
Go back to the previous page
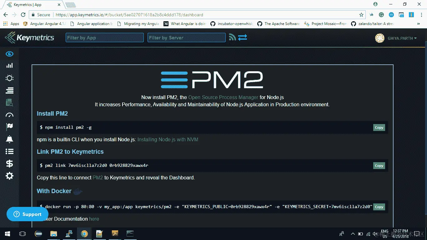(6, 15)
